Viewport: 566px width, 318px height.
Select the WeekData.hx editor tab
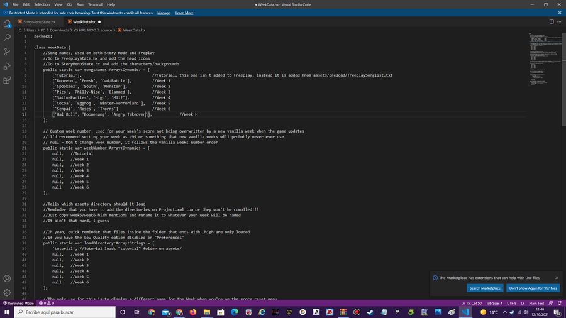pyautogui.click(x=84, y=21)
